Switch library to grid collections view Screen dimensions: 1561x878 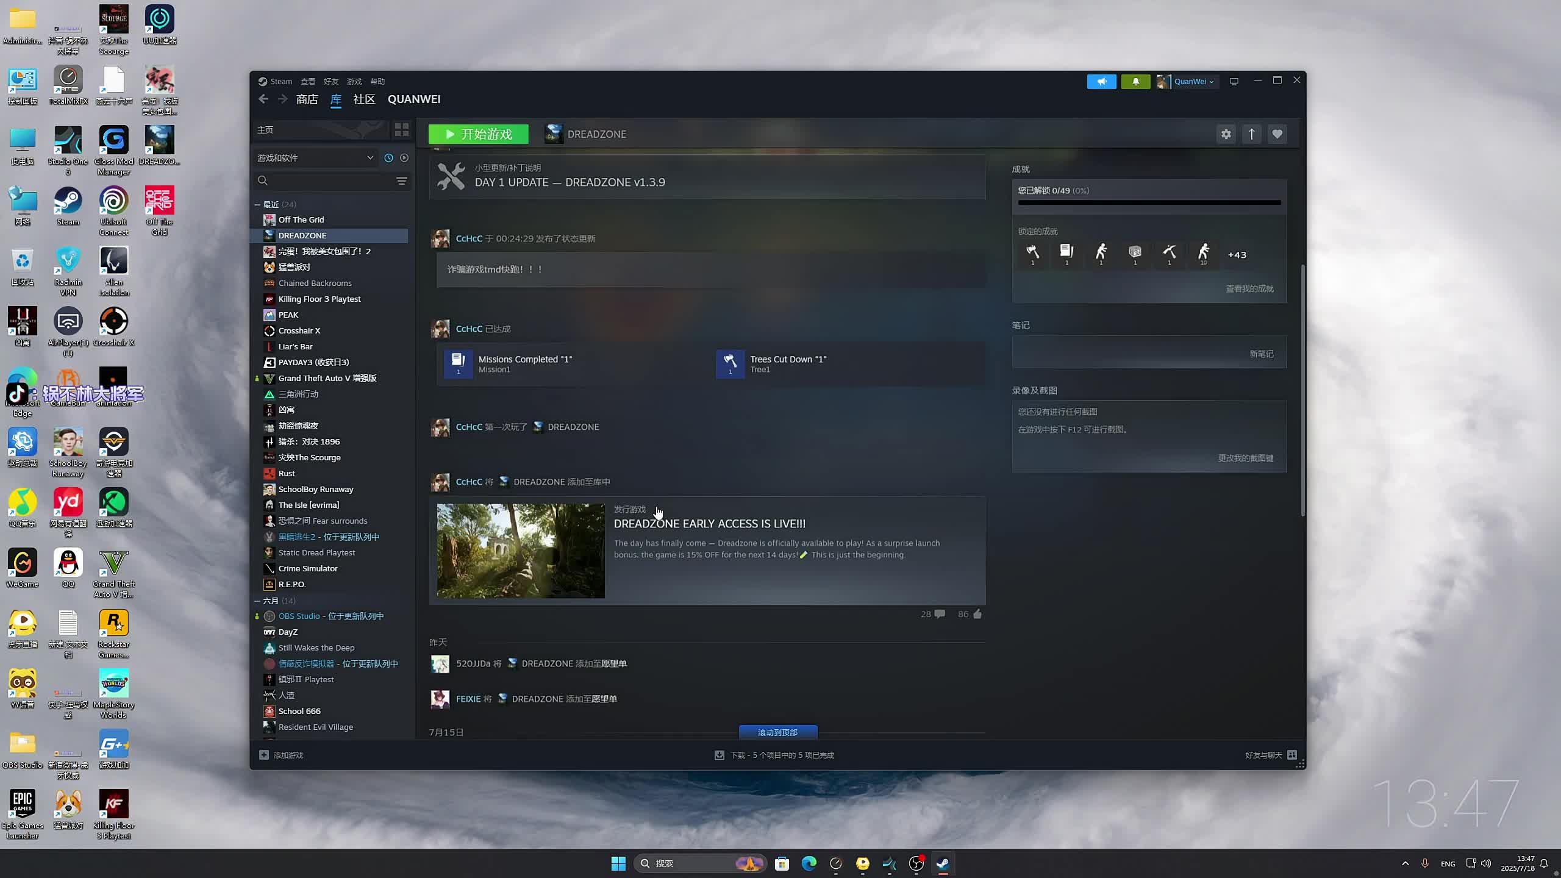click(401, 130)
